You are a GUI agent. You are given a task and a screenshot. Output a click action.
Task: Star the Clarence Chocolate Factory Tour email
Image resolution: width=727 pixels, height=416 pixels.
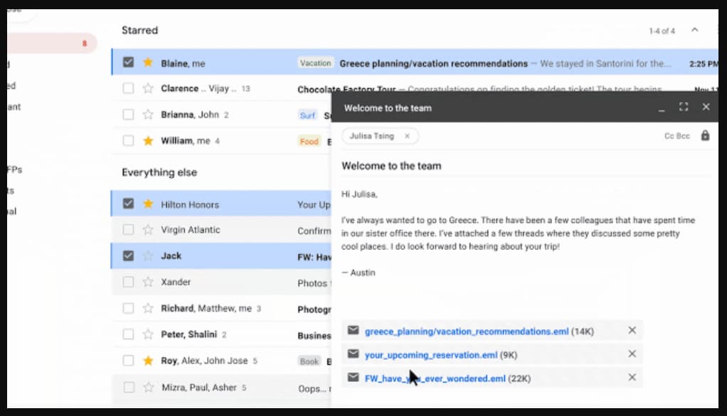[148, 89]
